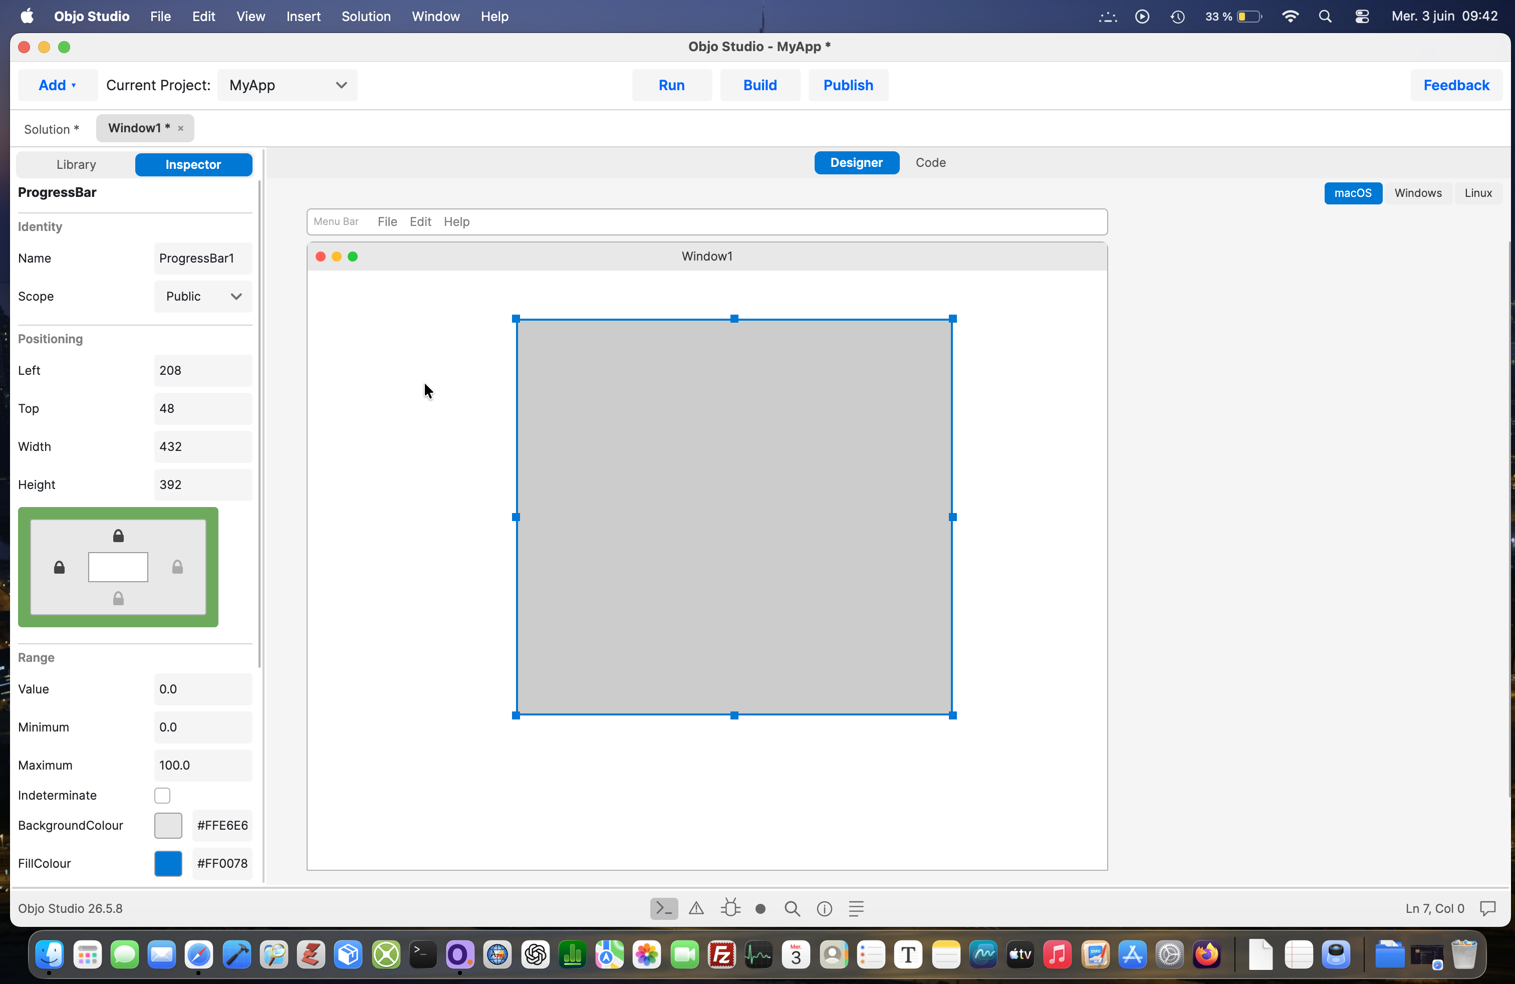Open Safari from the dock

pyautogui.click(x=198, y=955)
